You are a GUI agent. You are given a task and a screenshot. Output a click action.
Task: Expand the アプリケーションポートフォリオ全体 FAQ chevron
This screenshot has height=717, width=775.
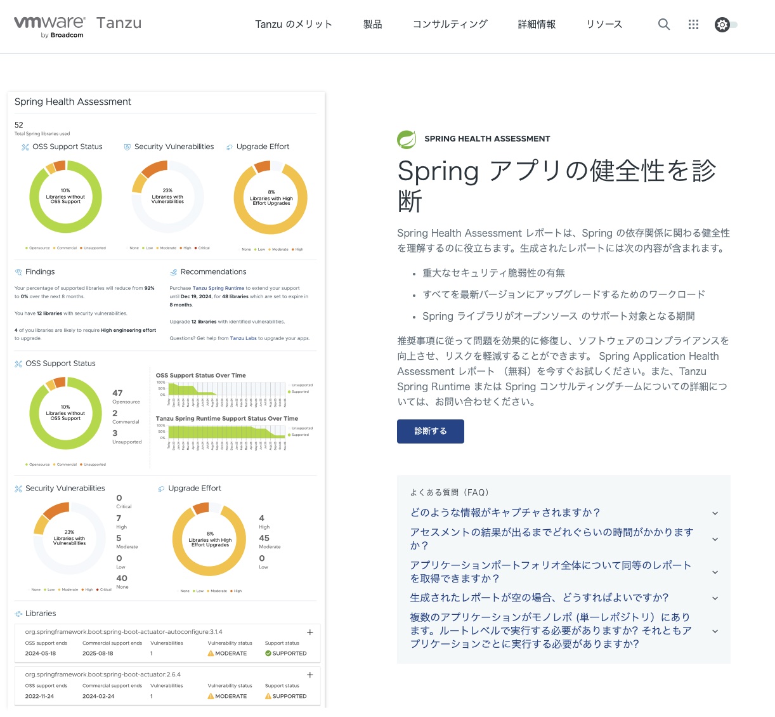coord(715,572)
